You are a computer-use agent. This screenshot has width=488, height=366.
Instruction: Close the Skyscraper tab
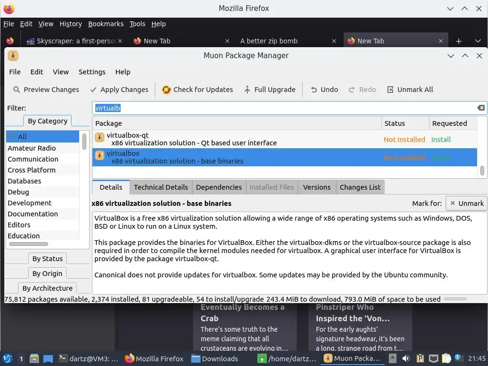click(120, 41)
